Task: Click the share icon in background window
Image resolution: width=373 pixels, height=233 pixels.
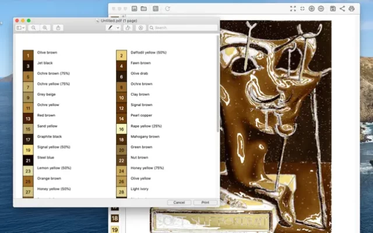Action: [x=342, y=9]
